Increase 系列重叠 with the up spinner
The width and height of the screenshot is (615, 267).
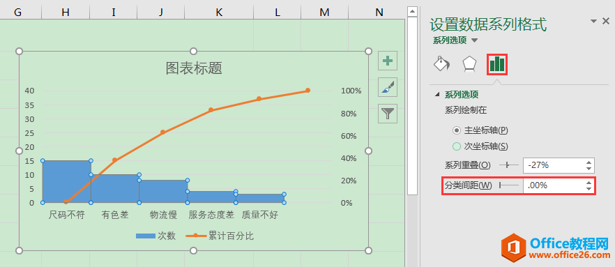(589, 162)
